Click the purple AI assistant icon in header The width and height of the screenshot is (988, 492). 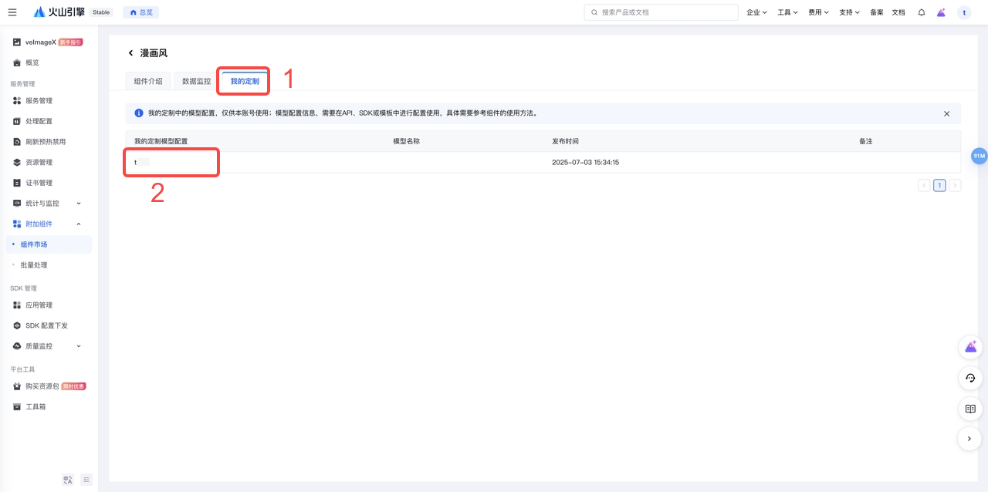coord(941,12)
